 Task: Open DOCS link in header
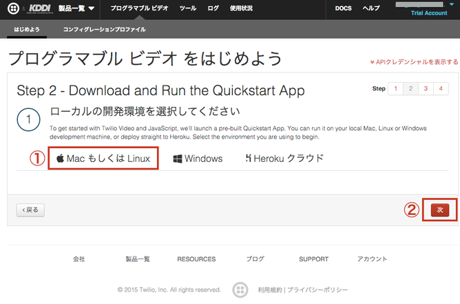point(343,8)
